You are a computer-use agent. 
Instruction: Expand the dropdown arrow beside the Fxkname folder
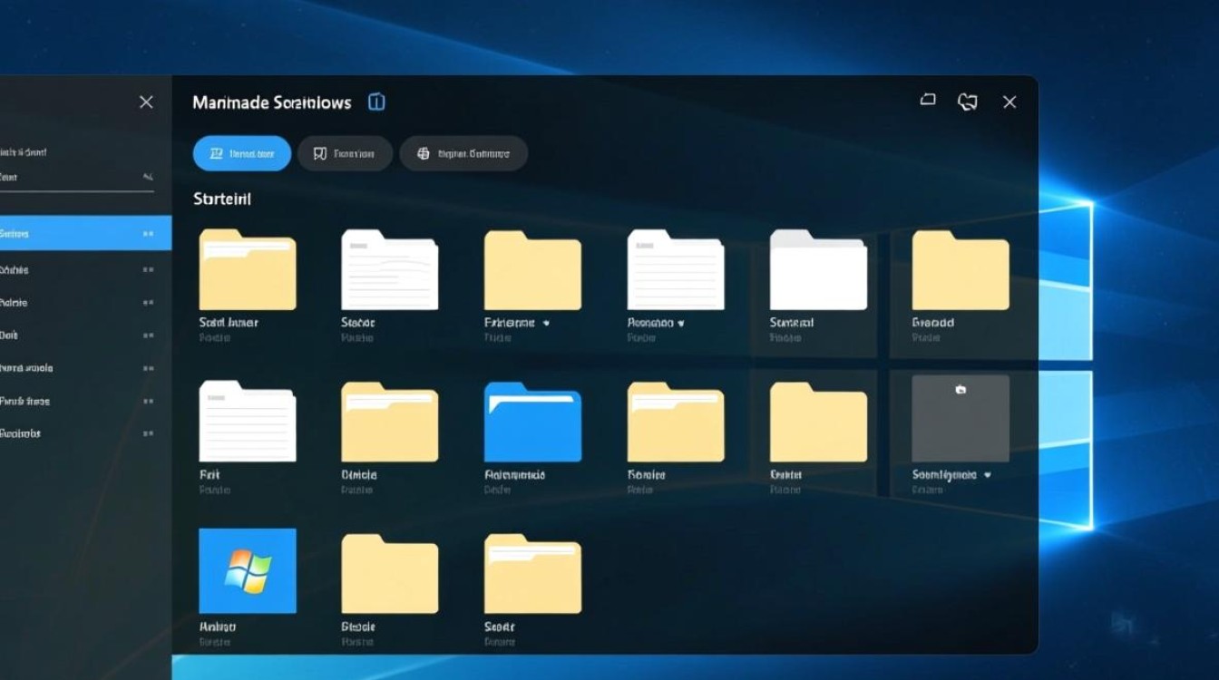point(546,323)
